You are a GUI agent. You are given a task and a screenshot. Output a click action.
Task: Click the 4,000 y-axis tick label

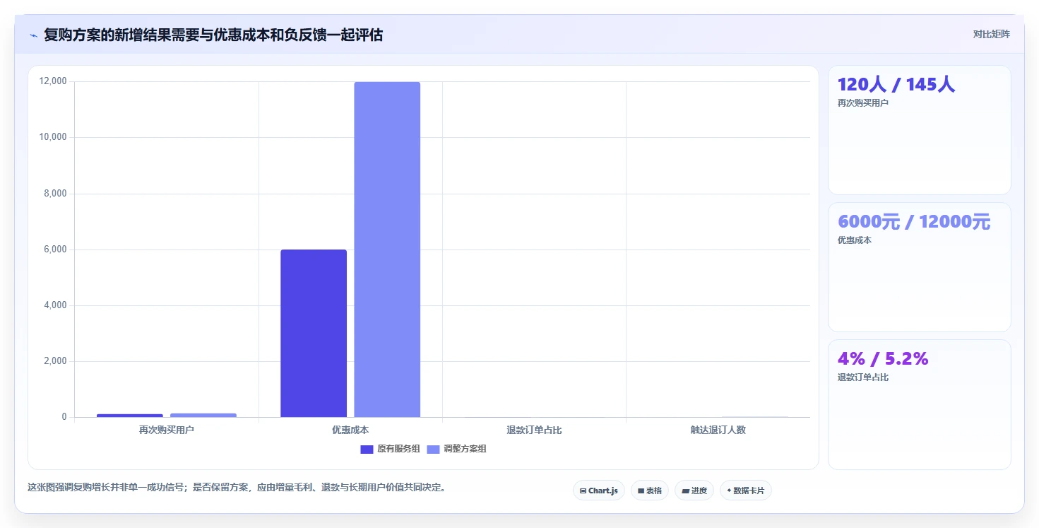tap(56, 305)
